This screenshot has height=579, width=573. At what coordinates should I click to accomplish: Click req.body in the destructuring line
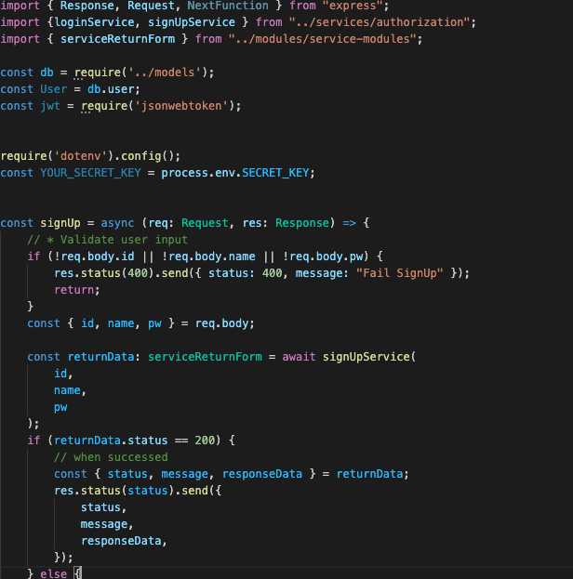point(221,323)
